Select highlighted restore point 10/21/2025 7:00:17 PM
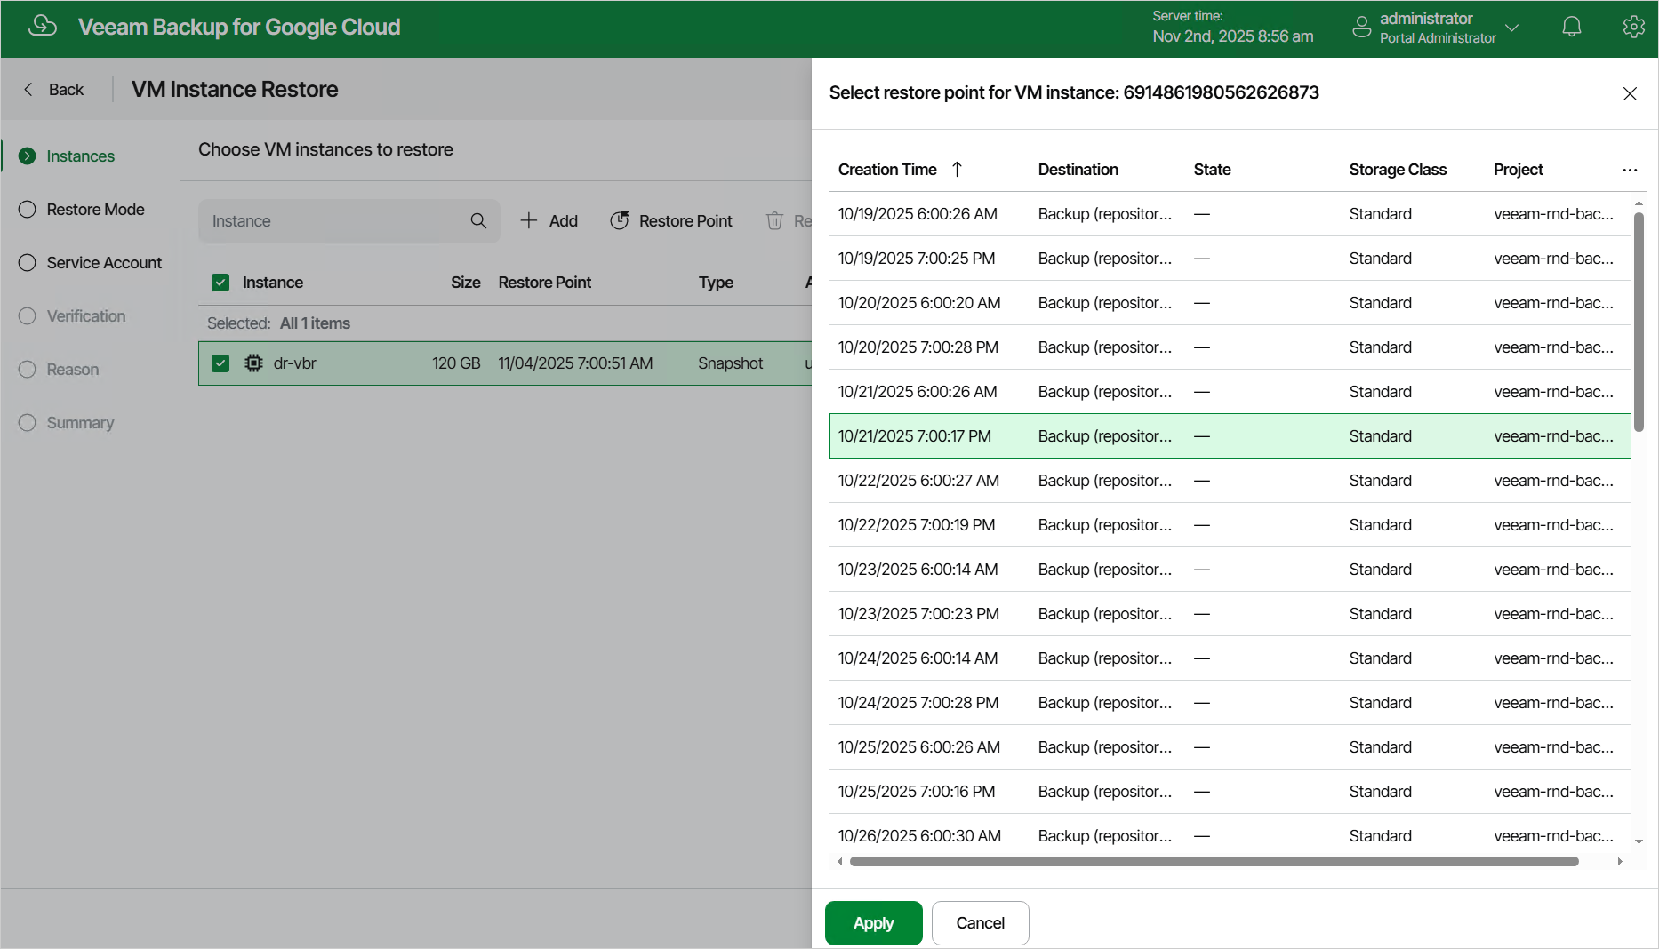The image size is (1659, 949). pyautogui.click(x=1230, y=436)
